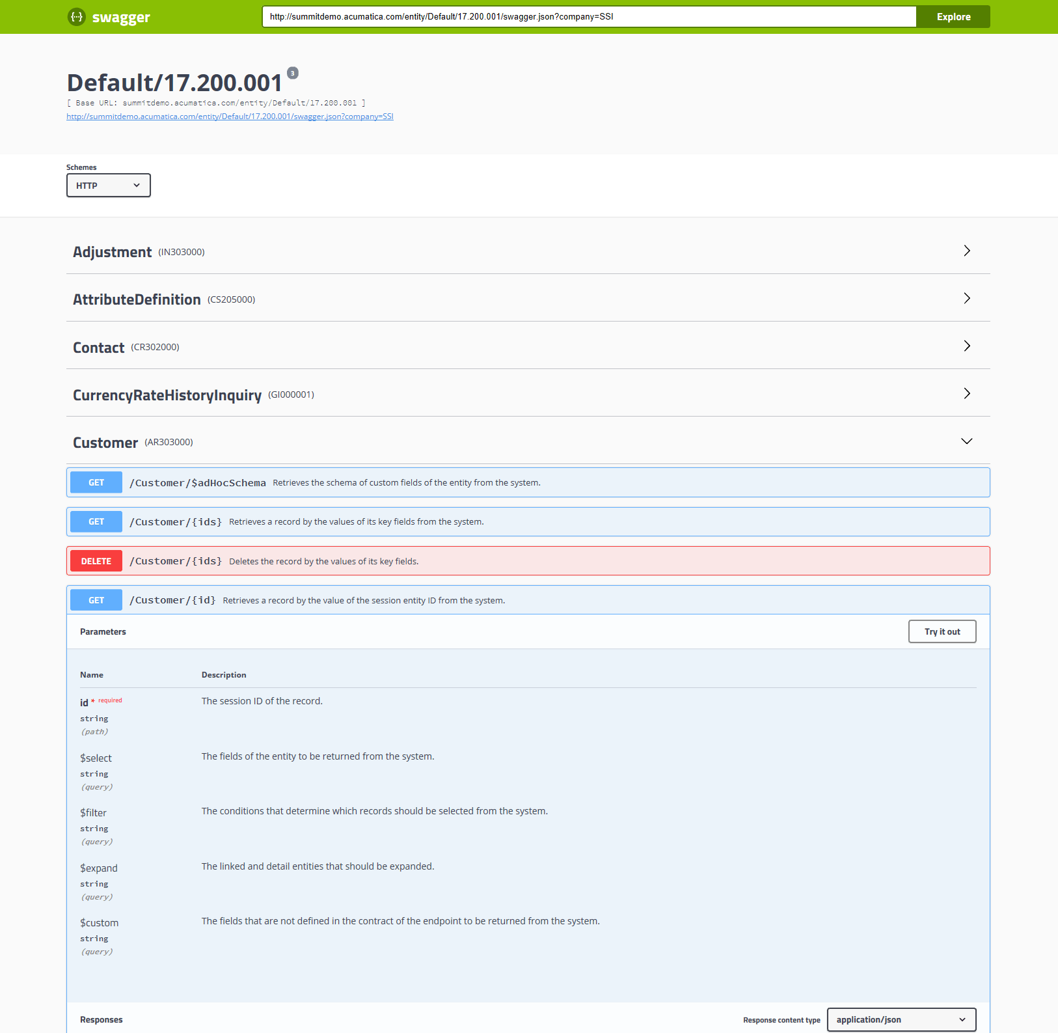Collapse the Customer section chevron
The width and height of the screenshot is (1058, 1033).
(967, 441)
